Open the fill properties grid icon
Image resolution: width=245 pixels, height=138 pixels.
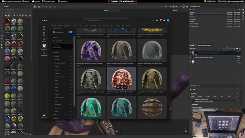click(x=191, y=89)
